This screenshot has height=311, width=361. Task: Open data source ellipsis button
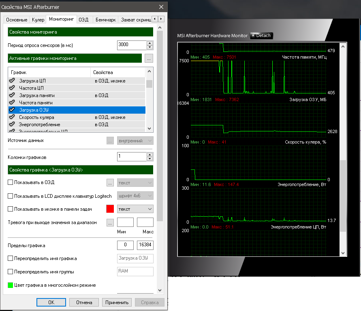click(110, 141)
